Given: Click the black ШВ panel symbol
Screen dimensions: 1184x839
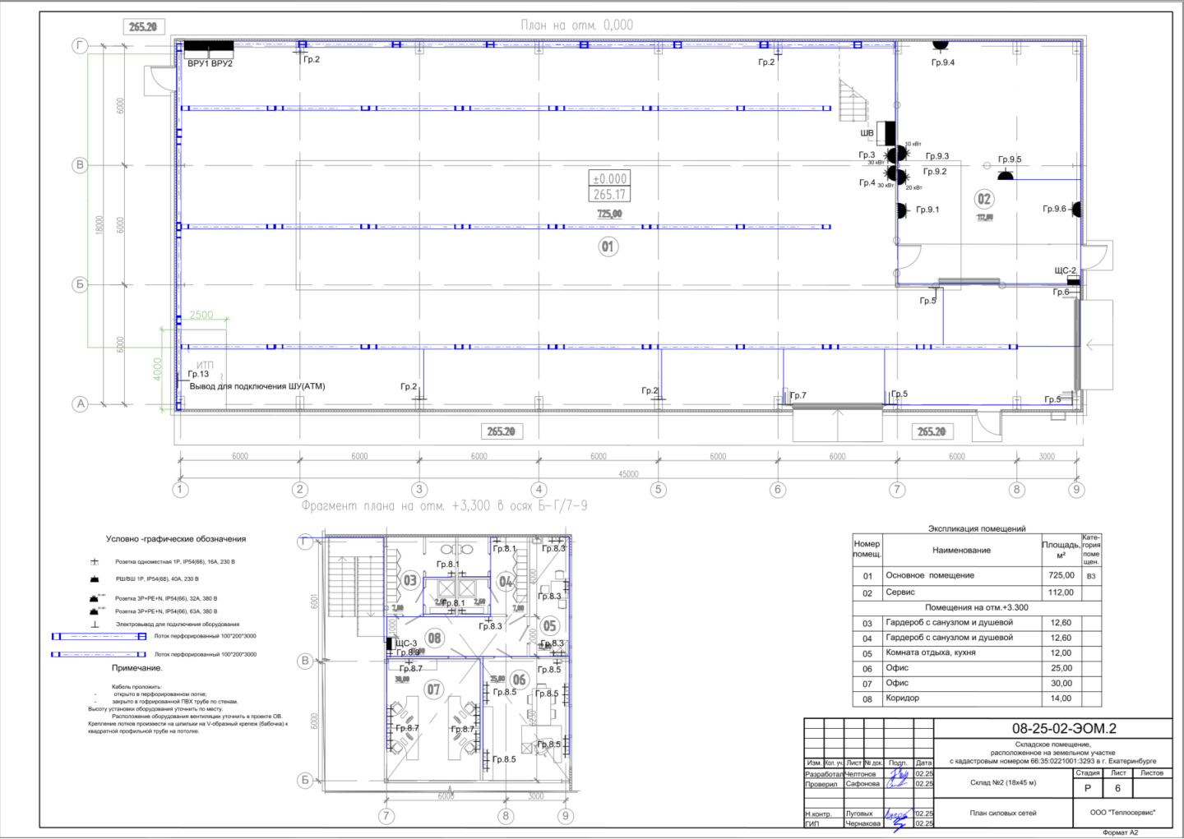Looking at the screenshot, I should click(x=886, y=132).
